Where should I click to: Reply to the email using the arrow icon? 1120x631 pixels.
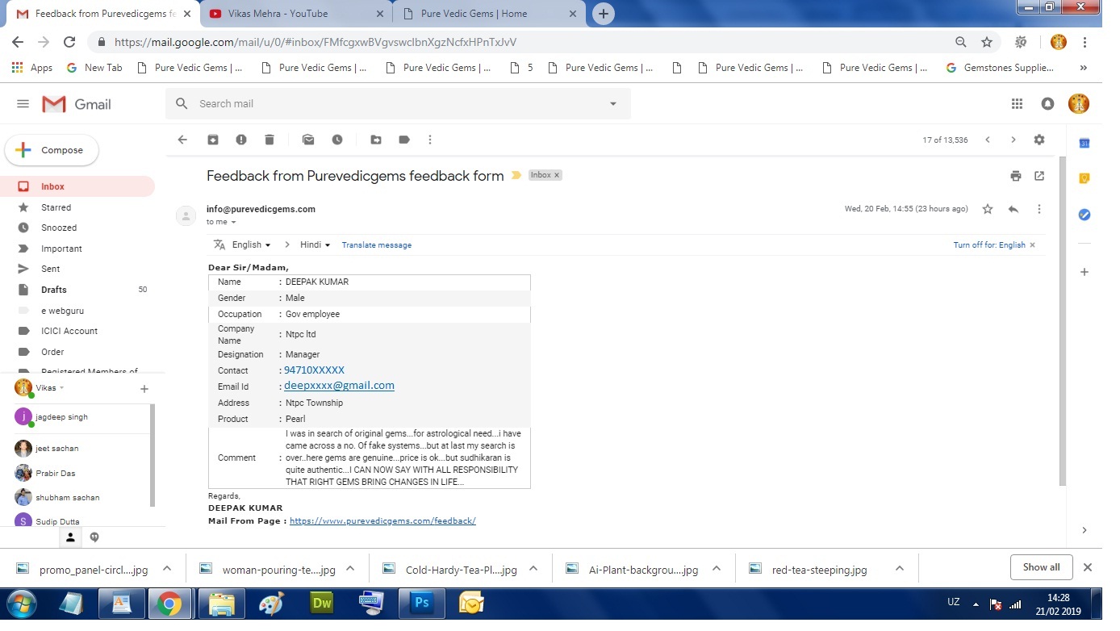[x=1013, y=209]
